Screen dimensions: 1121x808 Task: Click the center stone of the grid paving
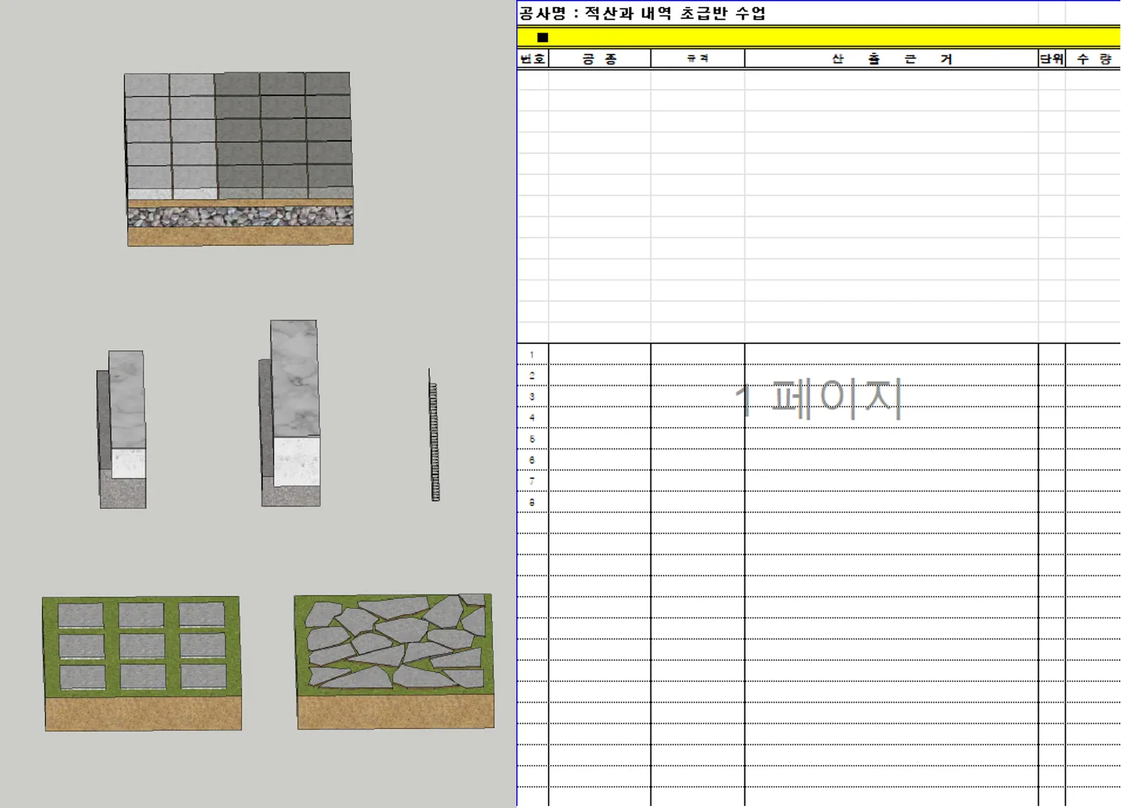pyautogui.click(x=142, y=646)
